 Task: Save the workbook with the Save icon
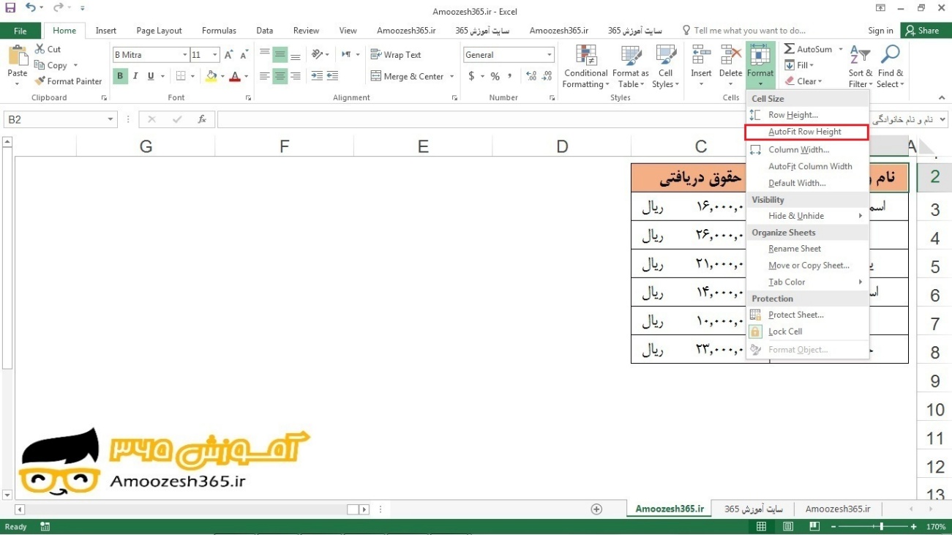coord(10,8)
